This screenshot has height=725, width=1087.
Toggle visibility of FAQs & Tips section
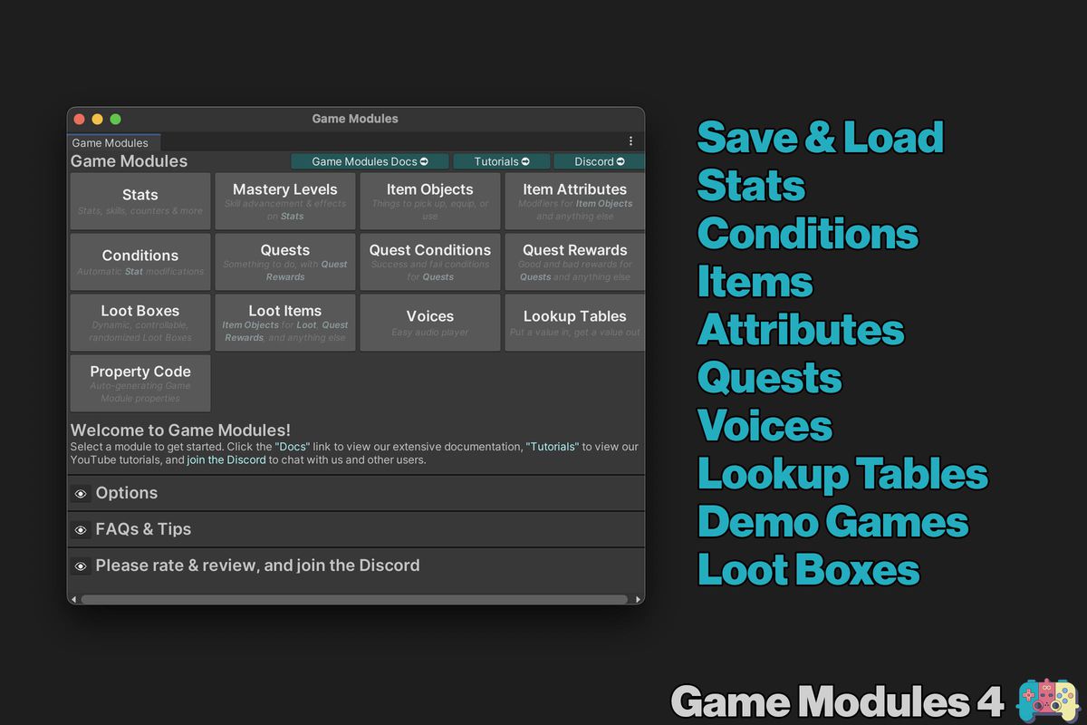point(81,530)
